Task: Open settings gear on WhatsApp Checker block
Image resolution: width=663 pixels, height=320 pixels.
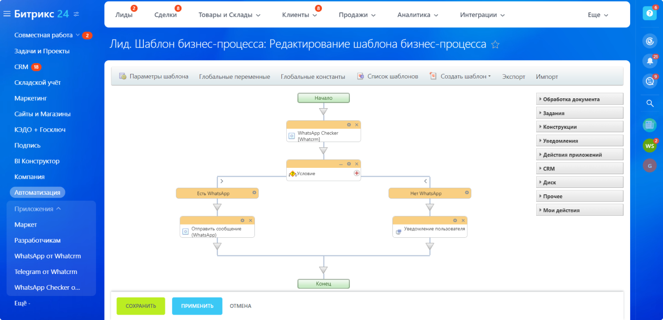Action: (x=349, y=125)
